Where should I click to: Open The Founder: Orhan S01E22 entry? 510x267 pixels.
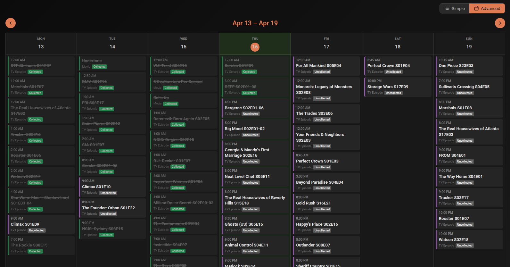tap(112, 208)
